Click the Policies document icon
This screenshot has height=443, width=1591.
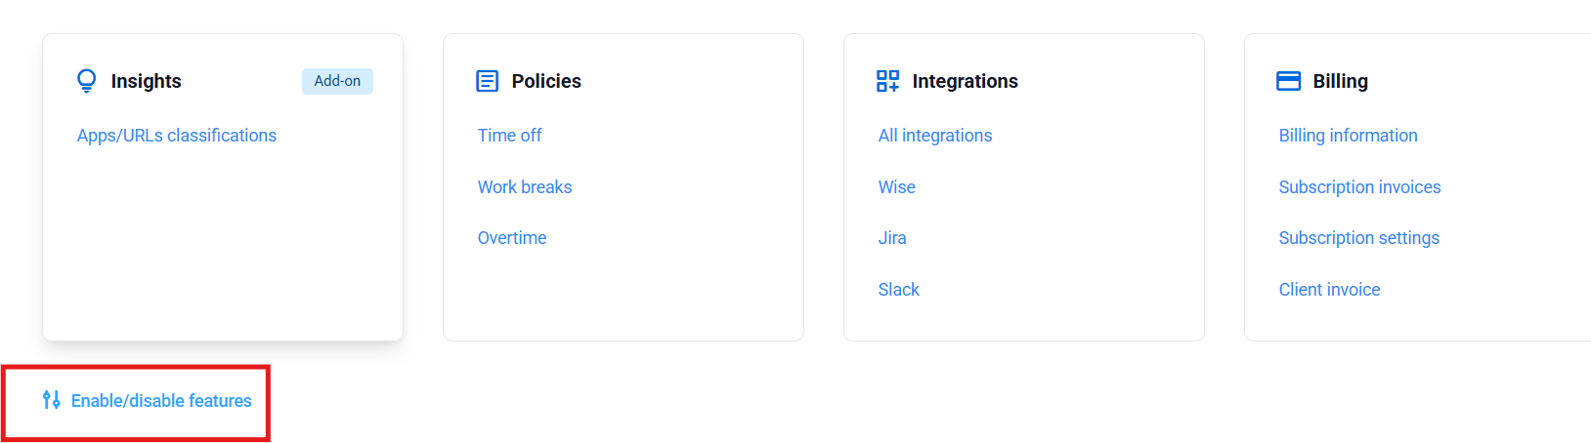coord(487,81)
